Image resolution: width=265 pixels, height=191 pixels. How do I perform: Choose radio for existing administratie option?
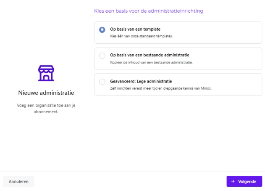102,56
